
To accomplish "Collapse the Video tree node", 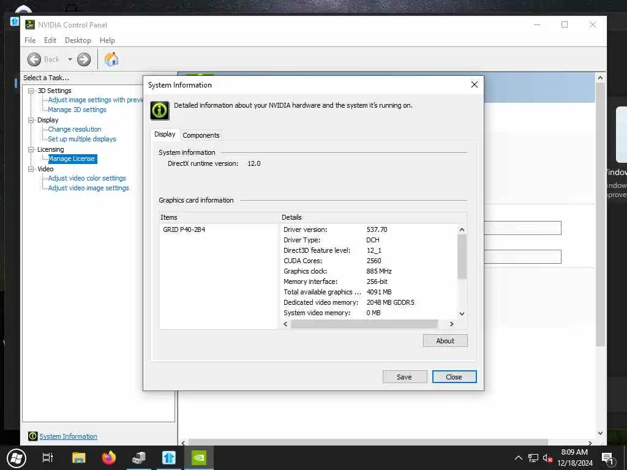I will (x=31, y=169).
